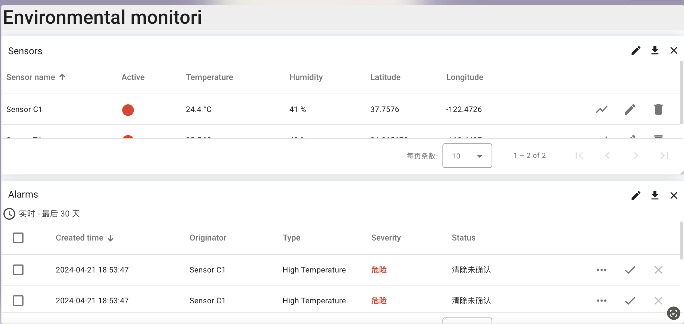Sort sensors by Longitude column
The width and height of the screenshot is (684, 324).
coord(464,77)
